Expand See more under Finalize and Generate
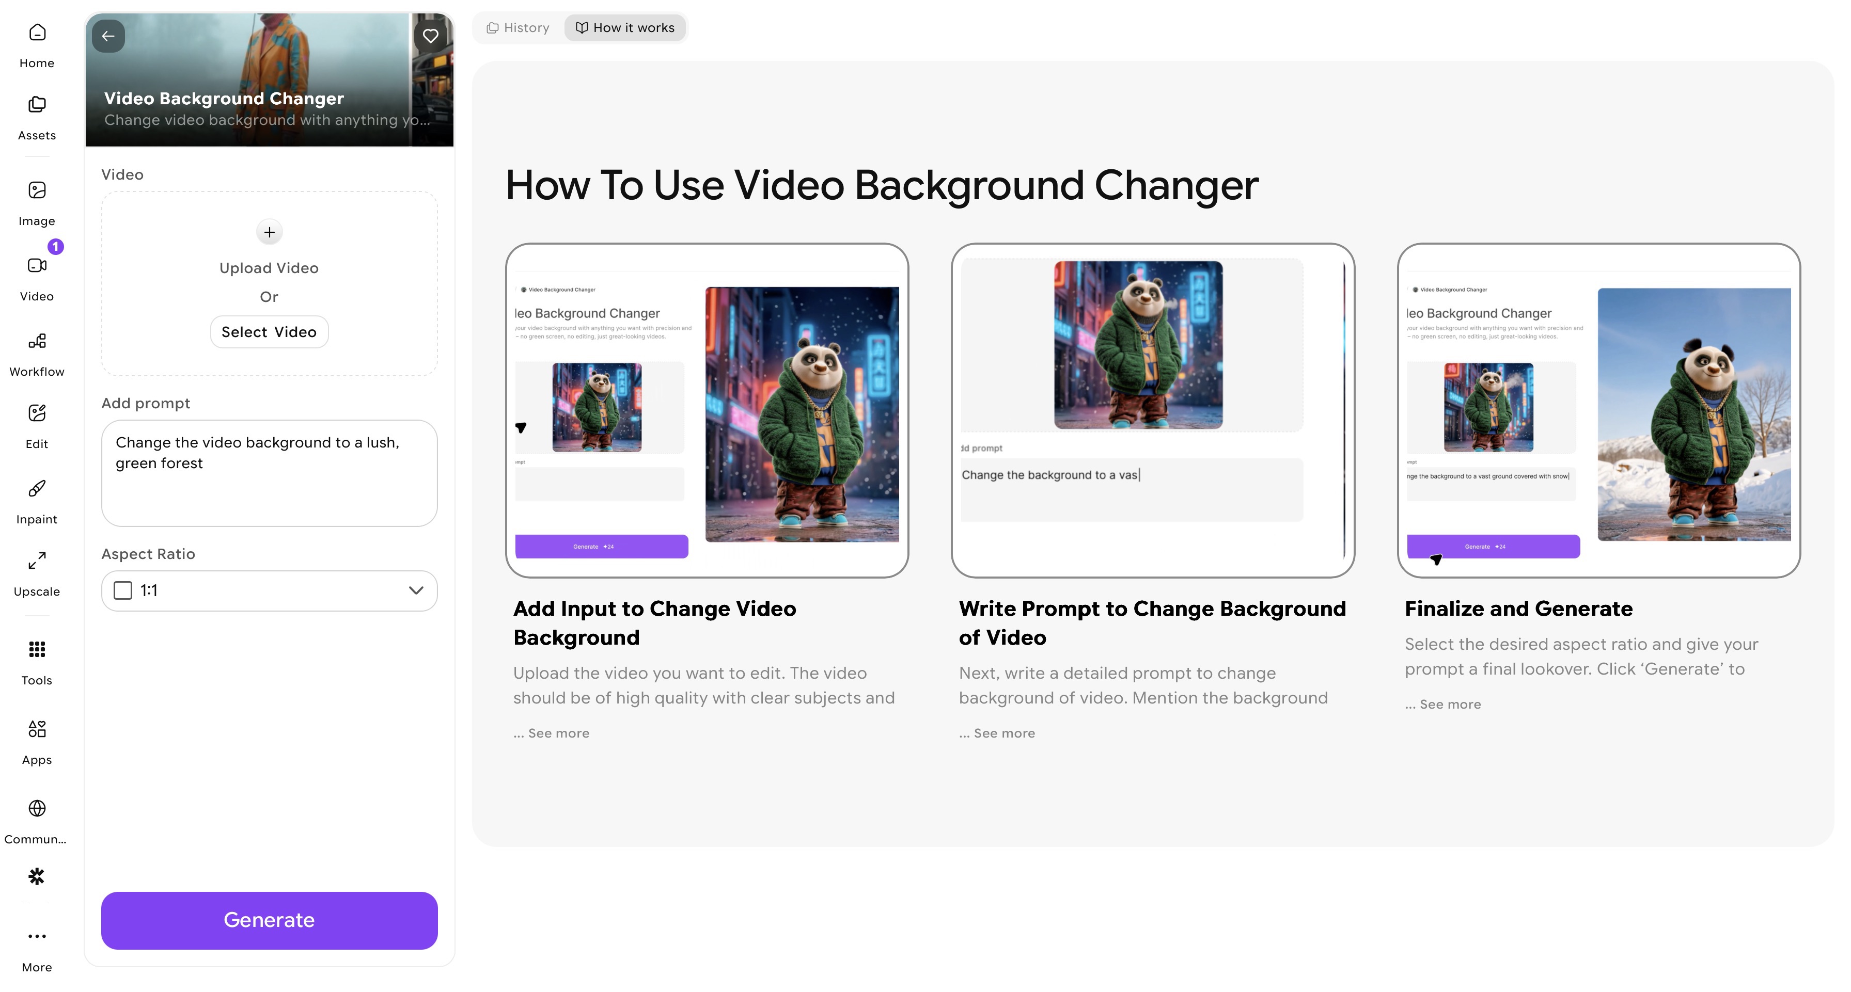1851x992 pixels. 1449,705
